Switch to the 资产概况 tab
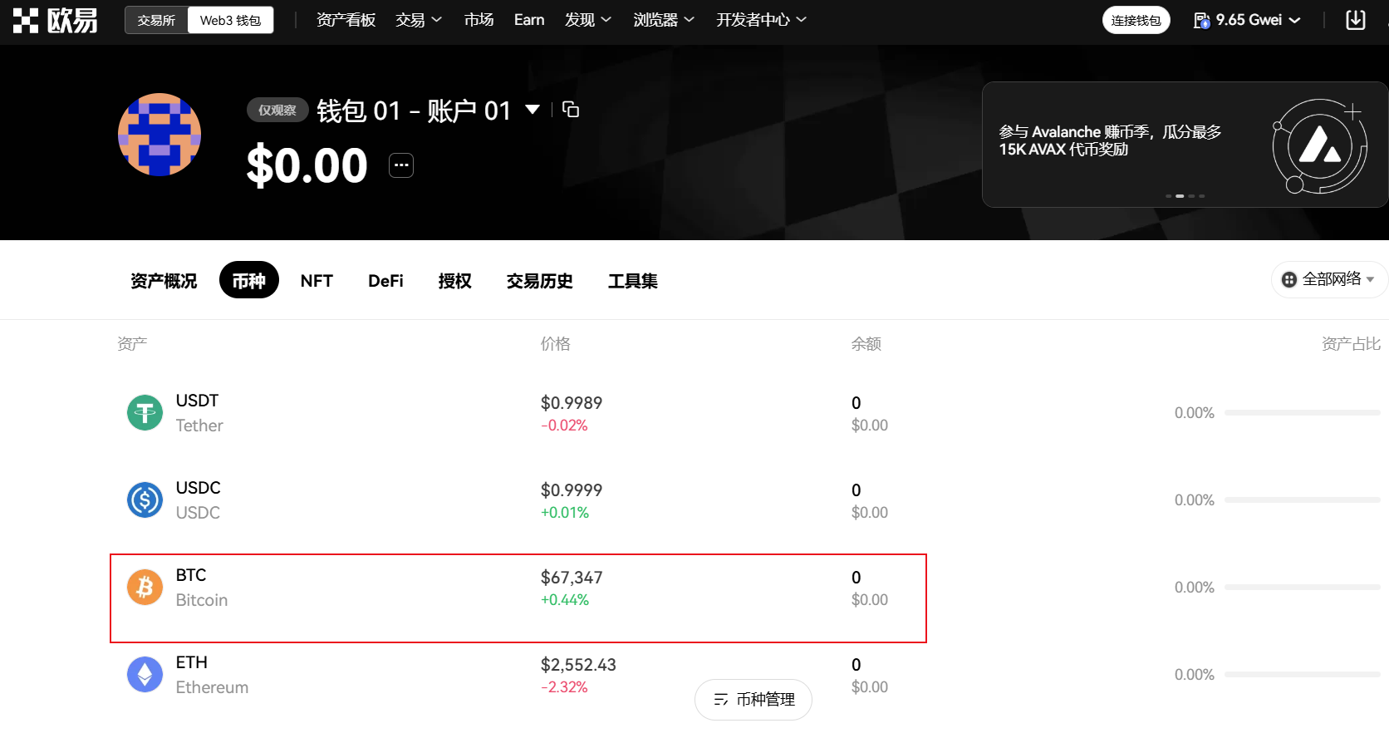1389x733 pixels. [x=164, y=281]
